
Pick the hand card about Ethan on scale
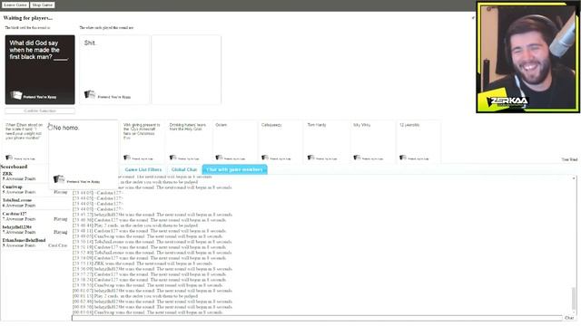click(x=25, y=141)
